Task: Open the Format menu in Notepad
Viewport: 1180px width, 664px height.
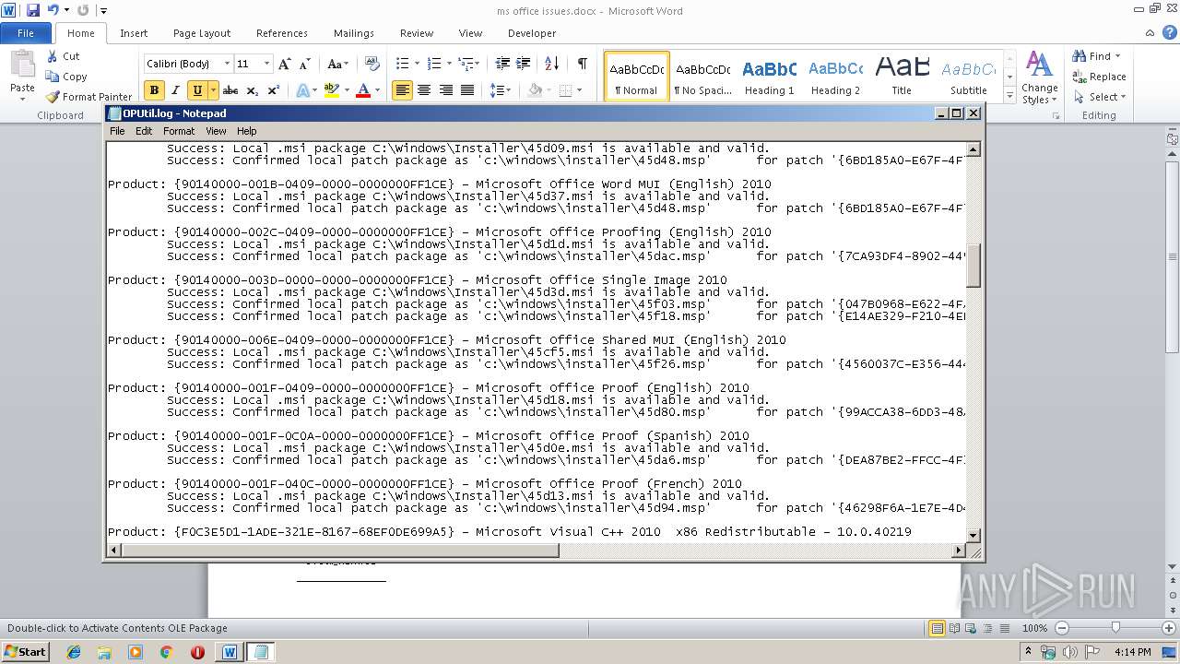Action: click(x=179, y=131)
